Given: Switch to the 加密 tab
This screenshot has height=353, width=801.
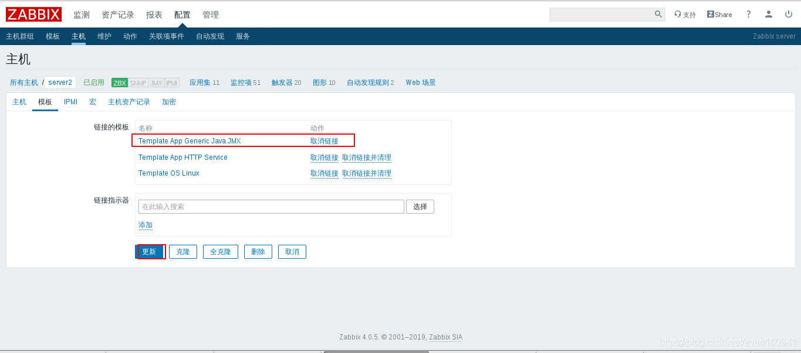Looking at the screenshot, I should [169, 102].
